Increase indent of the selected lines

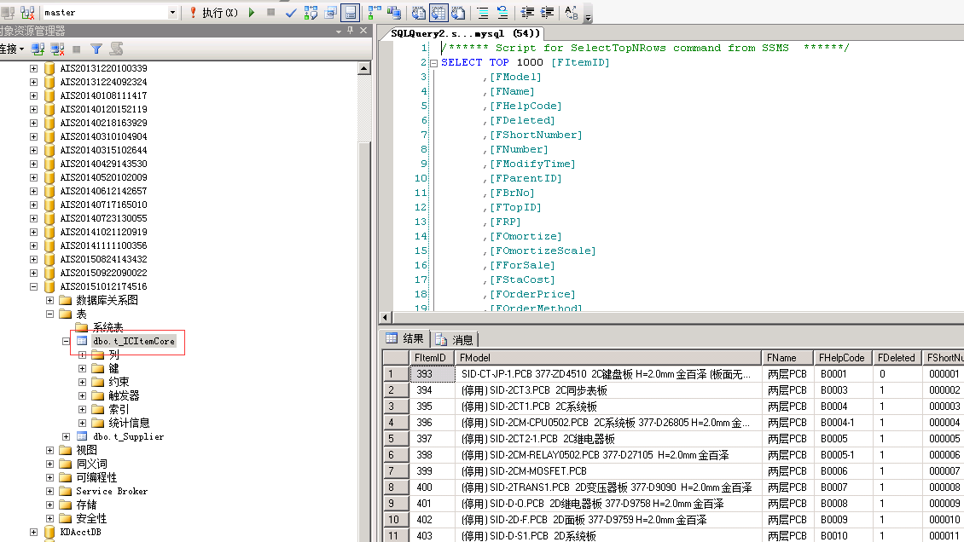click(x=547, y=12)
